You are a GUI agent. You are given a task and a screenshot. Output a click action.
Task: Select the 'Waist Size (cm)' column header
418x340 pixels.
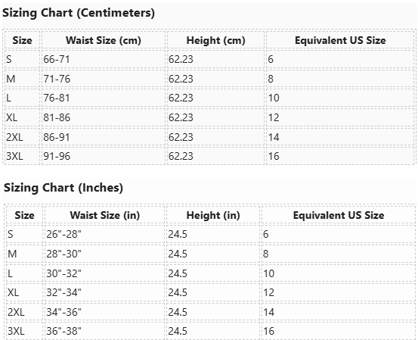click(x=104, y=40)
